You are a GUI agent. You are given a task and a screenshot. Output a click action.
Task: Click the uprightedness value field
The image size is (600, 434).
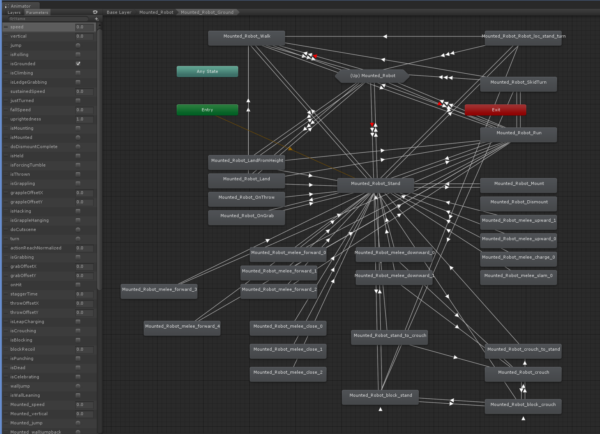tap(85, 119)
